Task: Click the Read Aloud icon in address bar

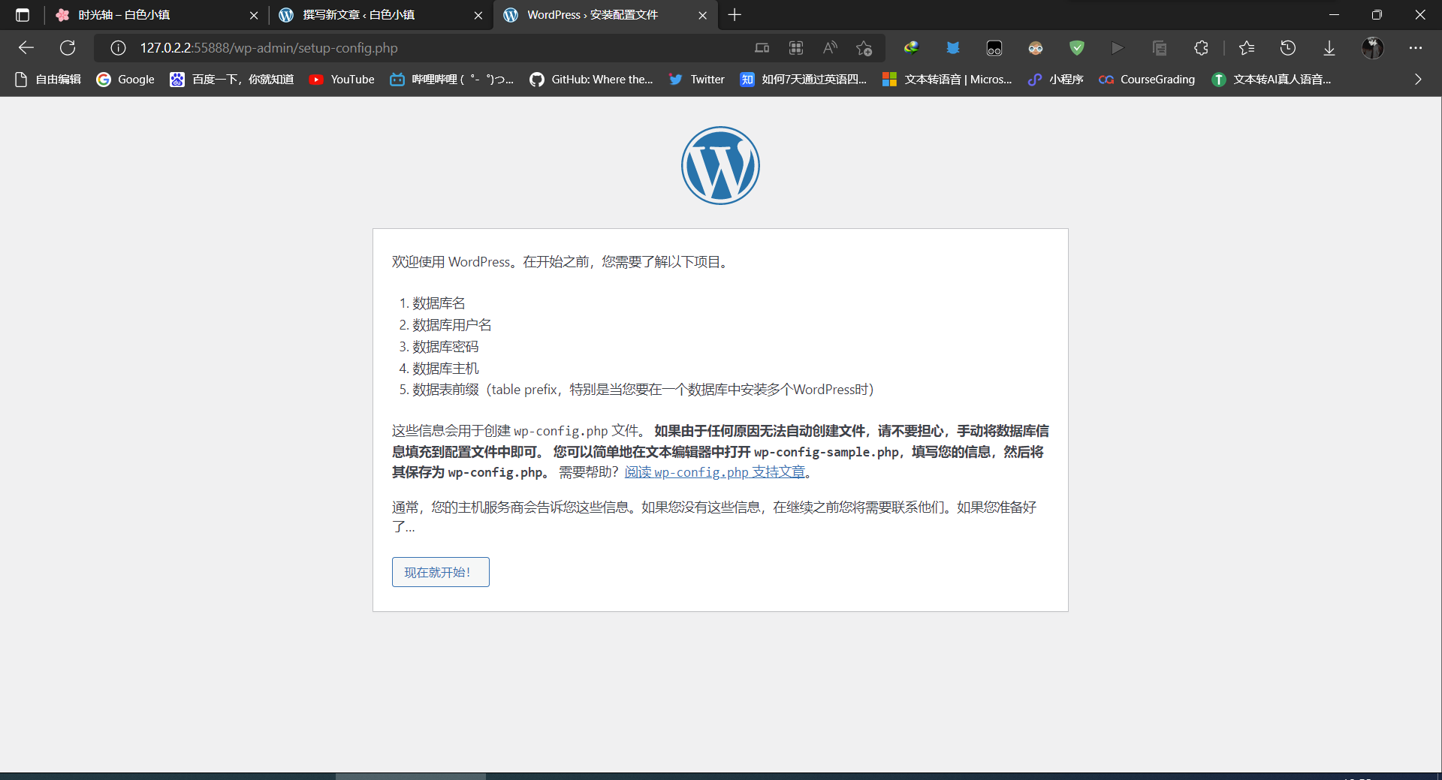Action: 830,48
